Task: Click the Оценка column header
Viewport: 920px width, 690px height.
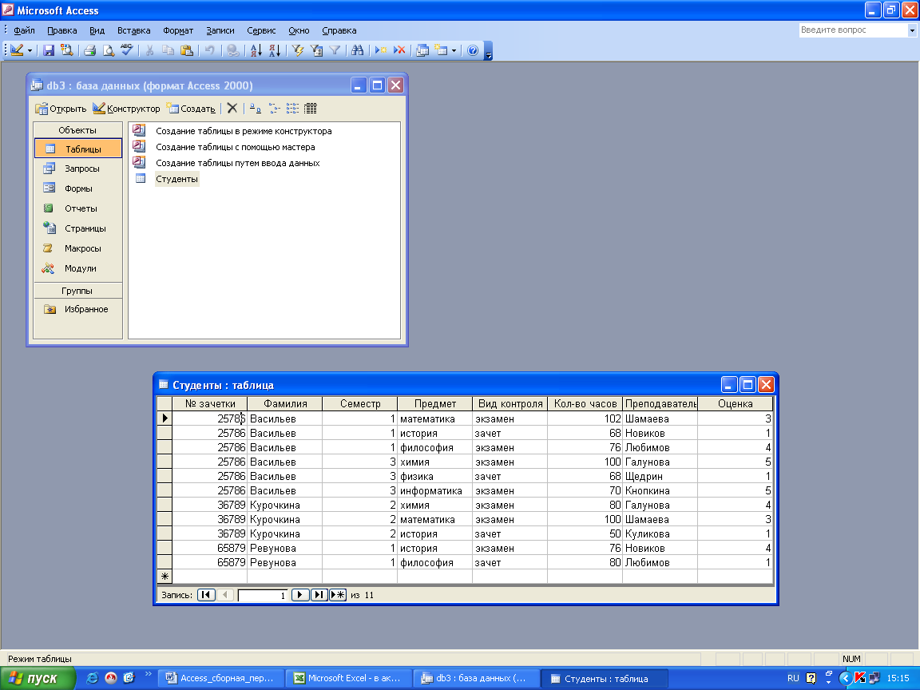Action: [735, 403]
